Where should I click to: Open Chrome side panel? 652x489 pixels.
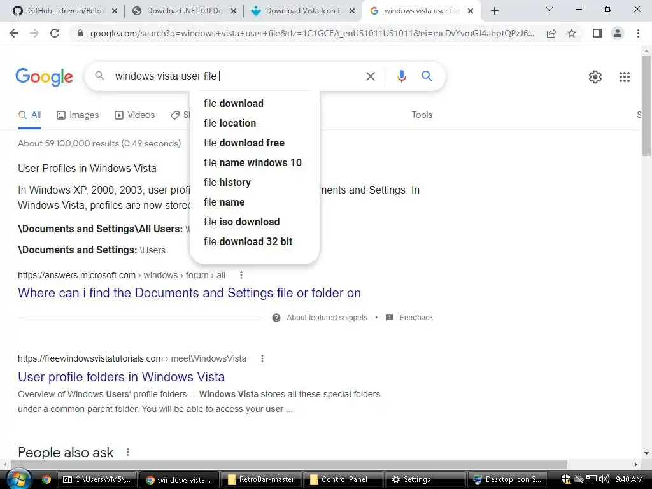coord(597,33)
